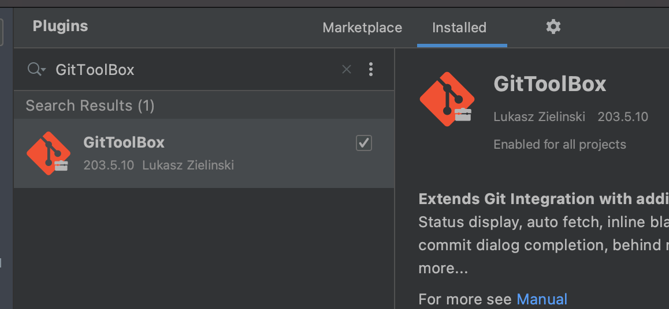Open the Manual link
This screenshot has width=669, height=309.
(x=542, y=299)
